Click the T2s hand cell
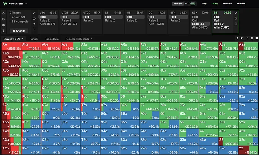 tap(248, 81)
